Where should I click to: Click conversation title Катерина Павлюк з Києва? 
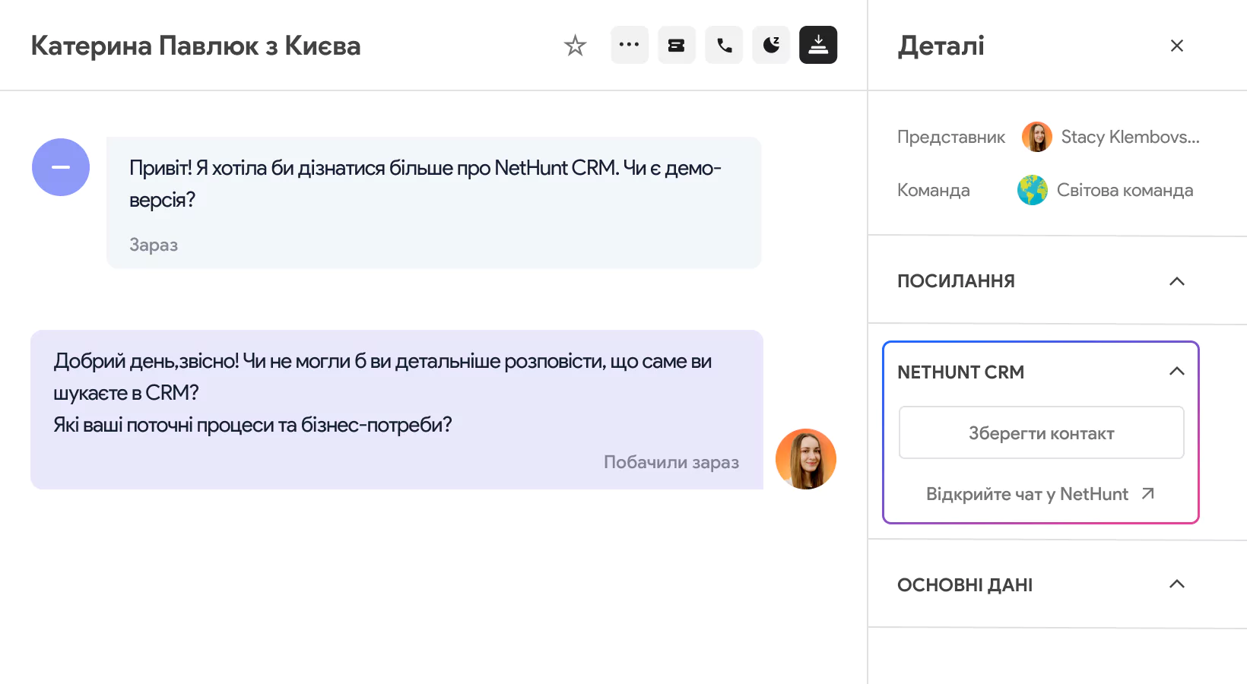[196, 46]
